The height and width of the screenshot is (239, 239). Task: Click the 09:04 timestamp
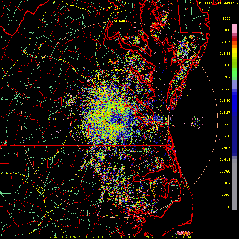[x=186, y=237]
